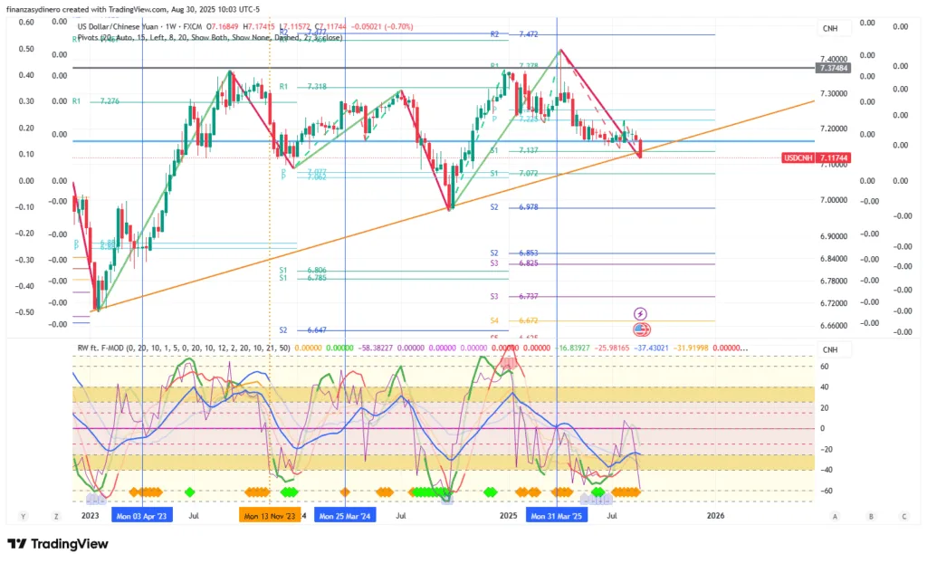The height and width of the screenshot is (563, 927).
Task: Click the 7.40000 price axis tick
Action: pos(834,59)
